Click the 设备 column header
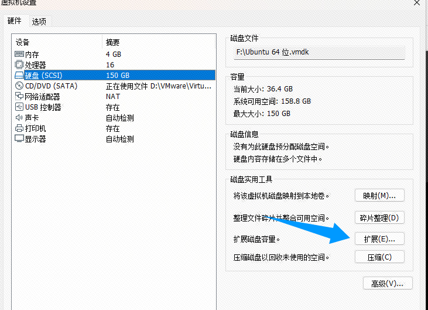Image resolution: width=428 pixels, height=310 pixels. click(57, 42)
